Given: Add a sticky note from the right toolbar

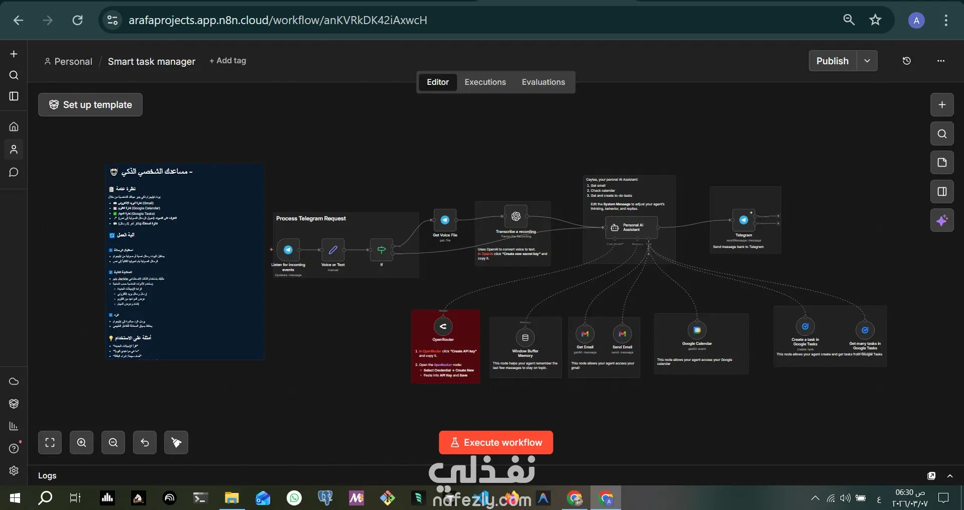Looking at the screenshot, I should coord(942,163).
